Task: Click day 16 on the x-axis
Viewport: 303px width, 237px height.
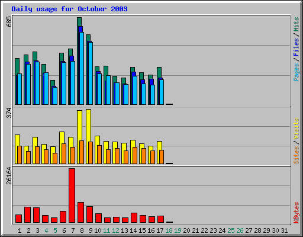Action: (x=151, y=230)
